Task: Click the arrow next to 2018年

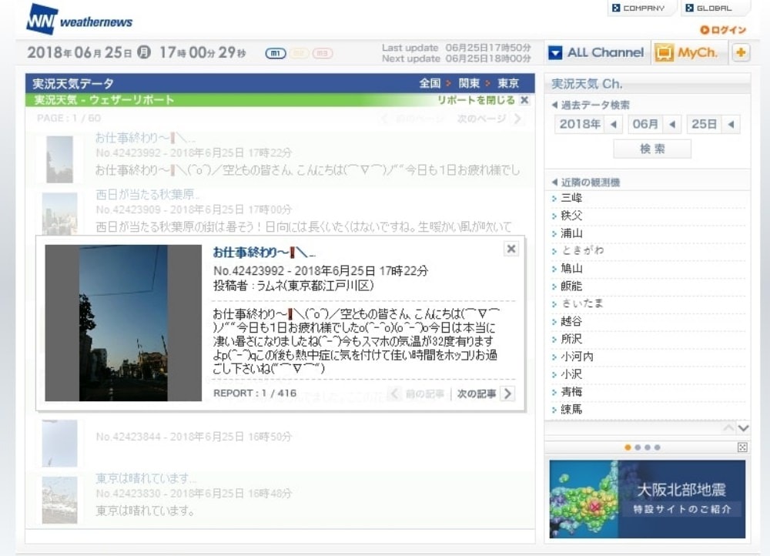Action: (x=614, y=124)
